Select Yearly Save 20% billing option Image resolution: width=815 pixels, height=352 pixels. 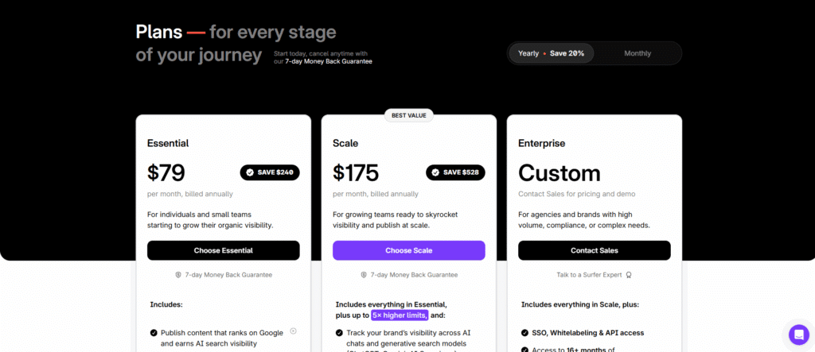pos(551,53)
